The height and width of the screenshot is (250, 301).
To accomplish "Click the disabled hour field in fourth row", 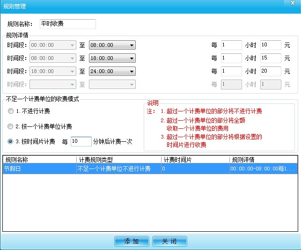I will click(x=231, y=84).
